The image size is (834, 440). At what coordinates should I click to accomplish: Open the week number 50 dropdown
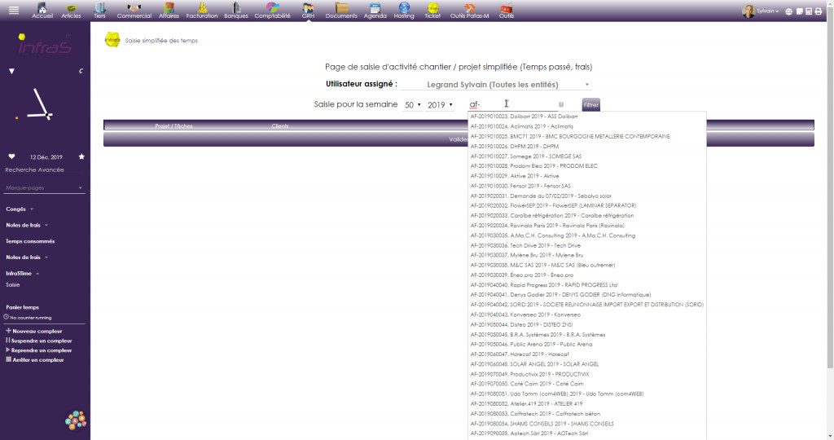tap(412, 105)
